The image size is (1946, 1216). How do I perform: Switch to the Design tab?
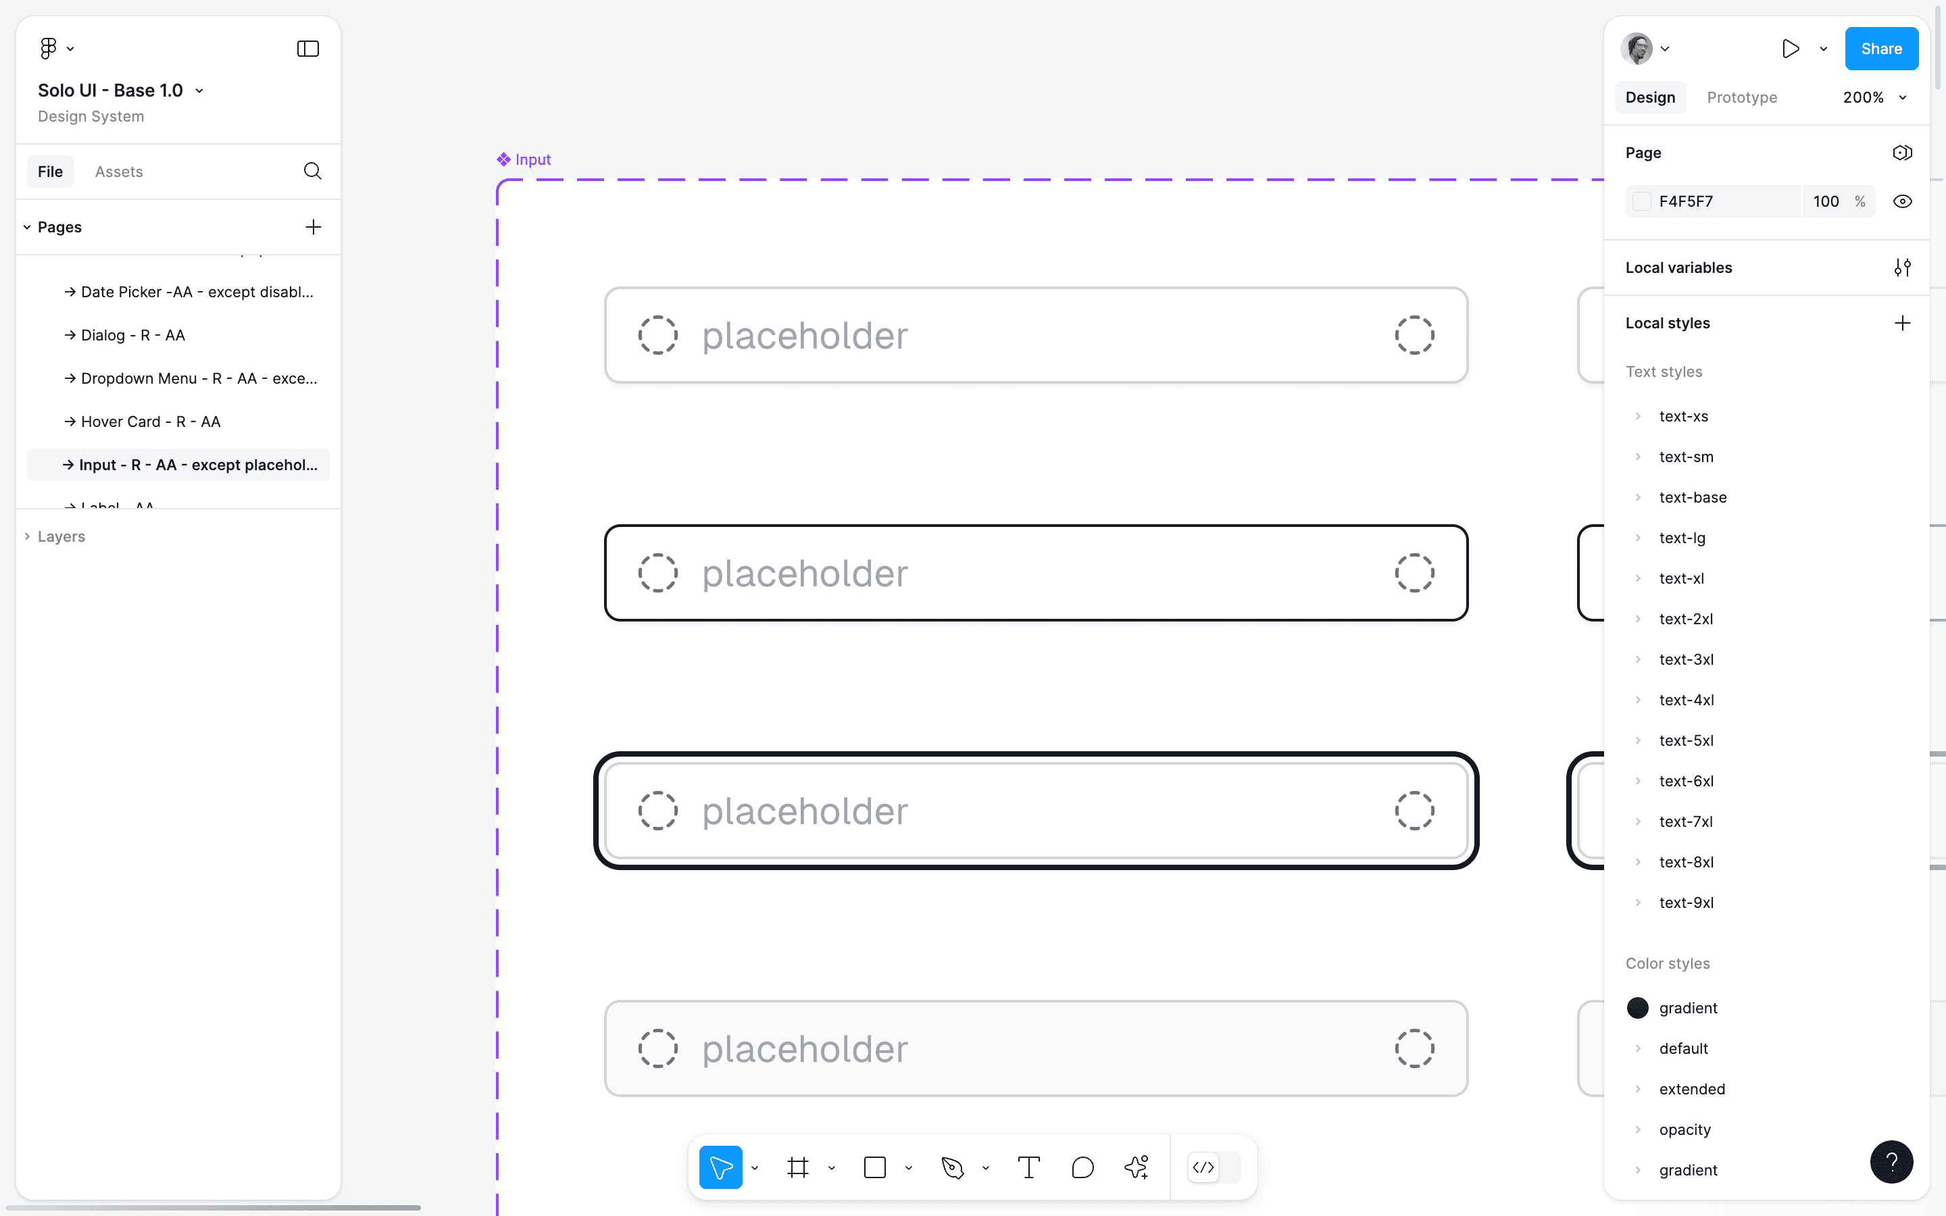(1650, 97)
